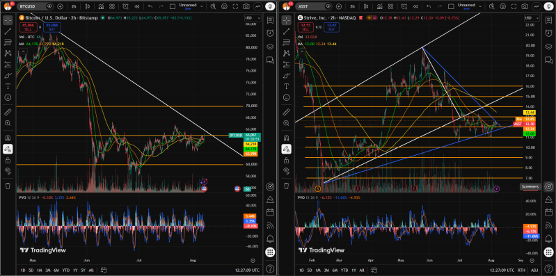Click the trash Remove objects icon in BTCUSD chart
This screenshot has height=276, width=556.
click(x=8, y=186)
